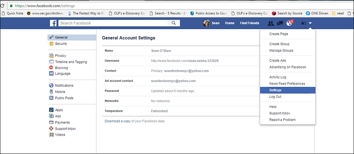Click the Security badge icon

[x=51, y=44]
